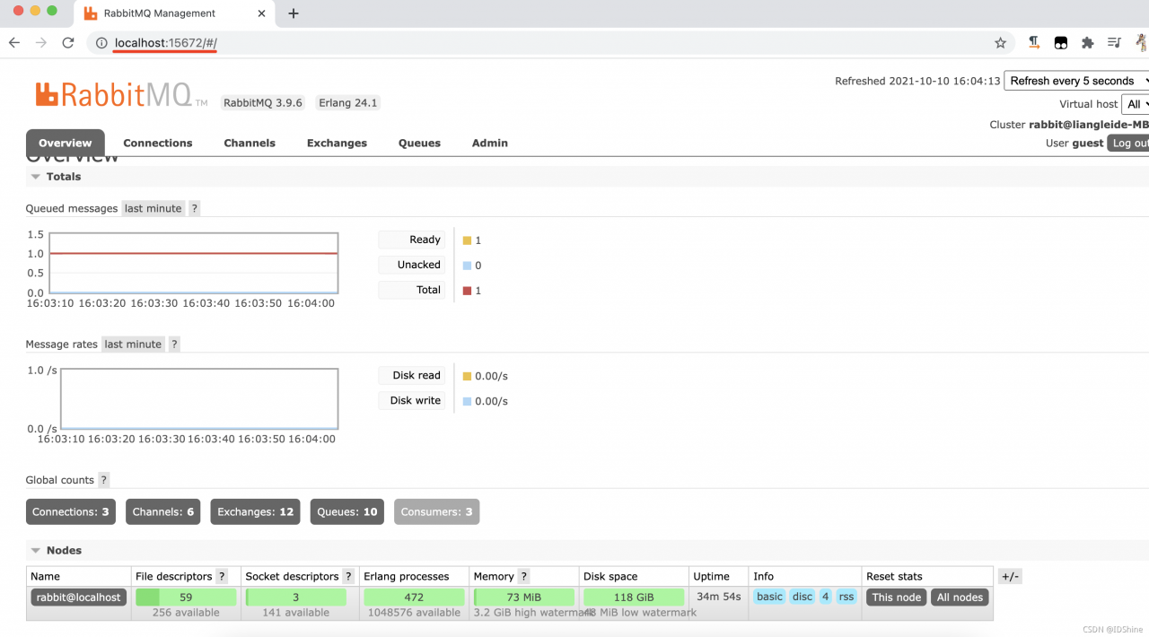Open the Extensions puzzle piece icon

click(1087, 42)
